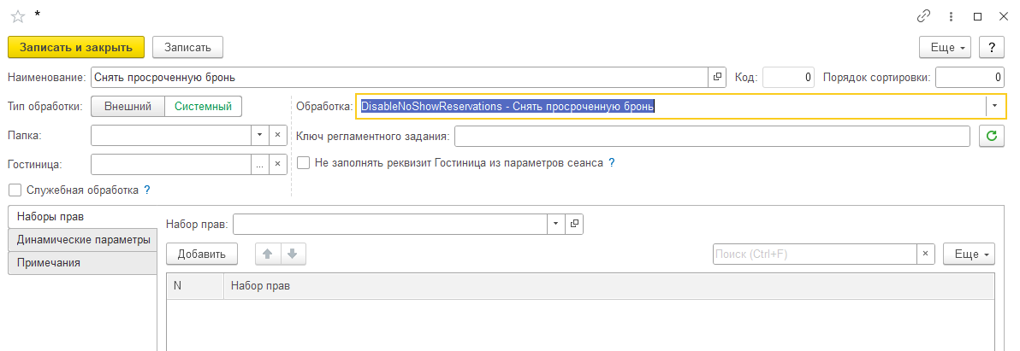Clear the Гостиница field
This screenshot has width=1020, height=351.
[277, 164]
